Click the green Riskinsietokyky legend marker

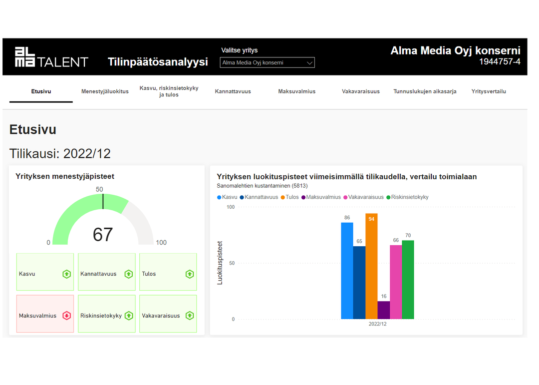388,197
